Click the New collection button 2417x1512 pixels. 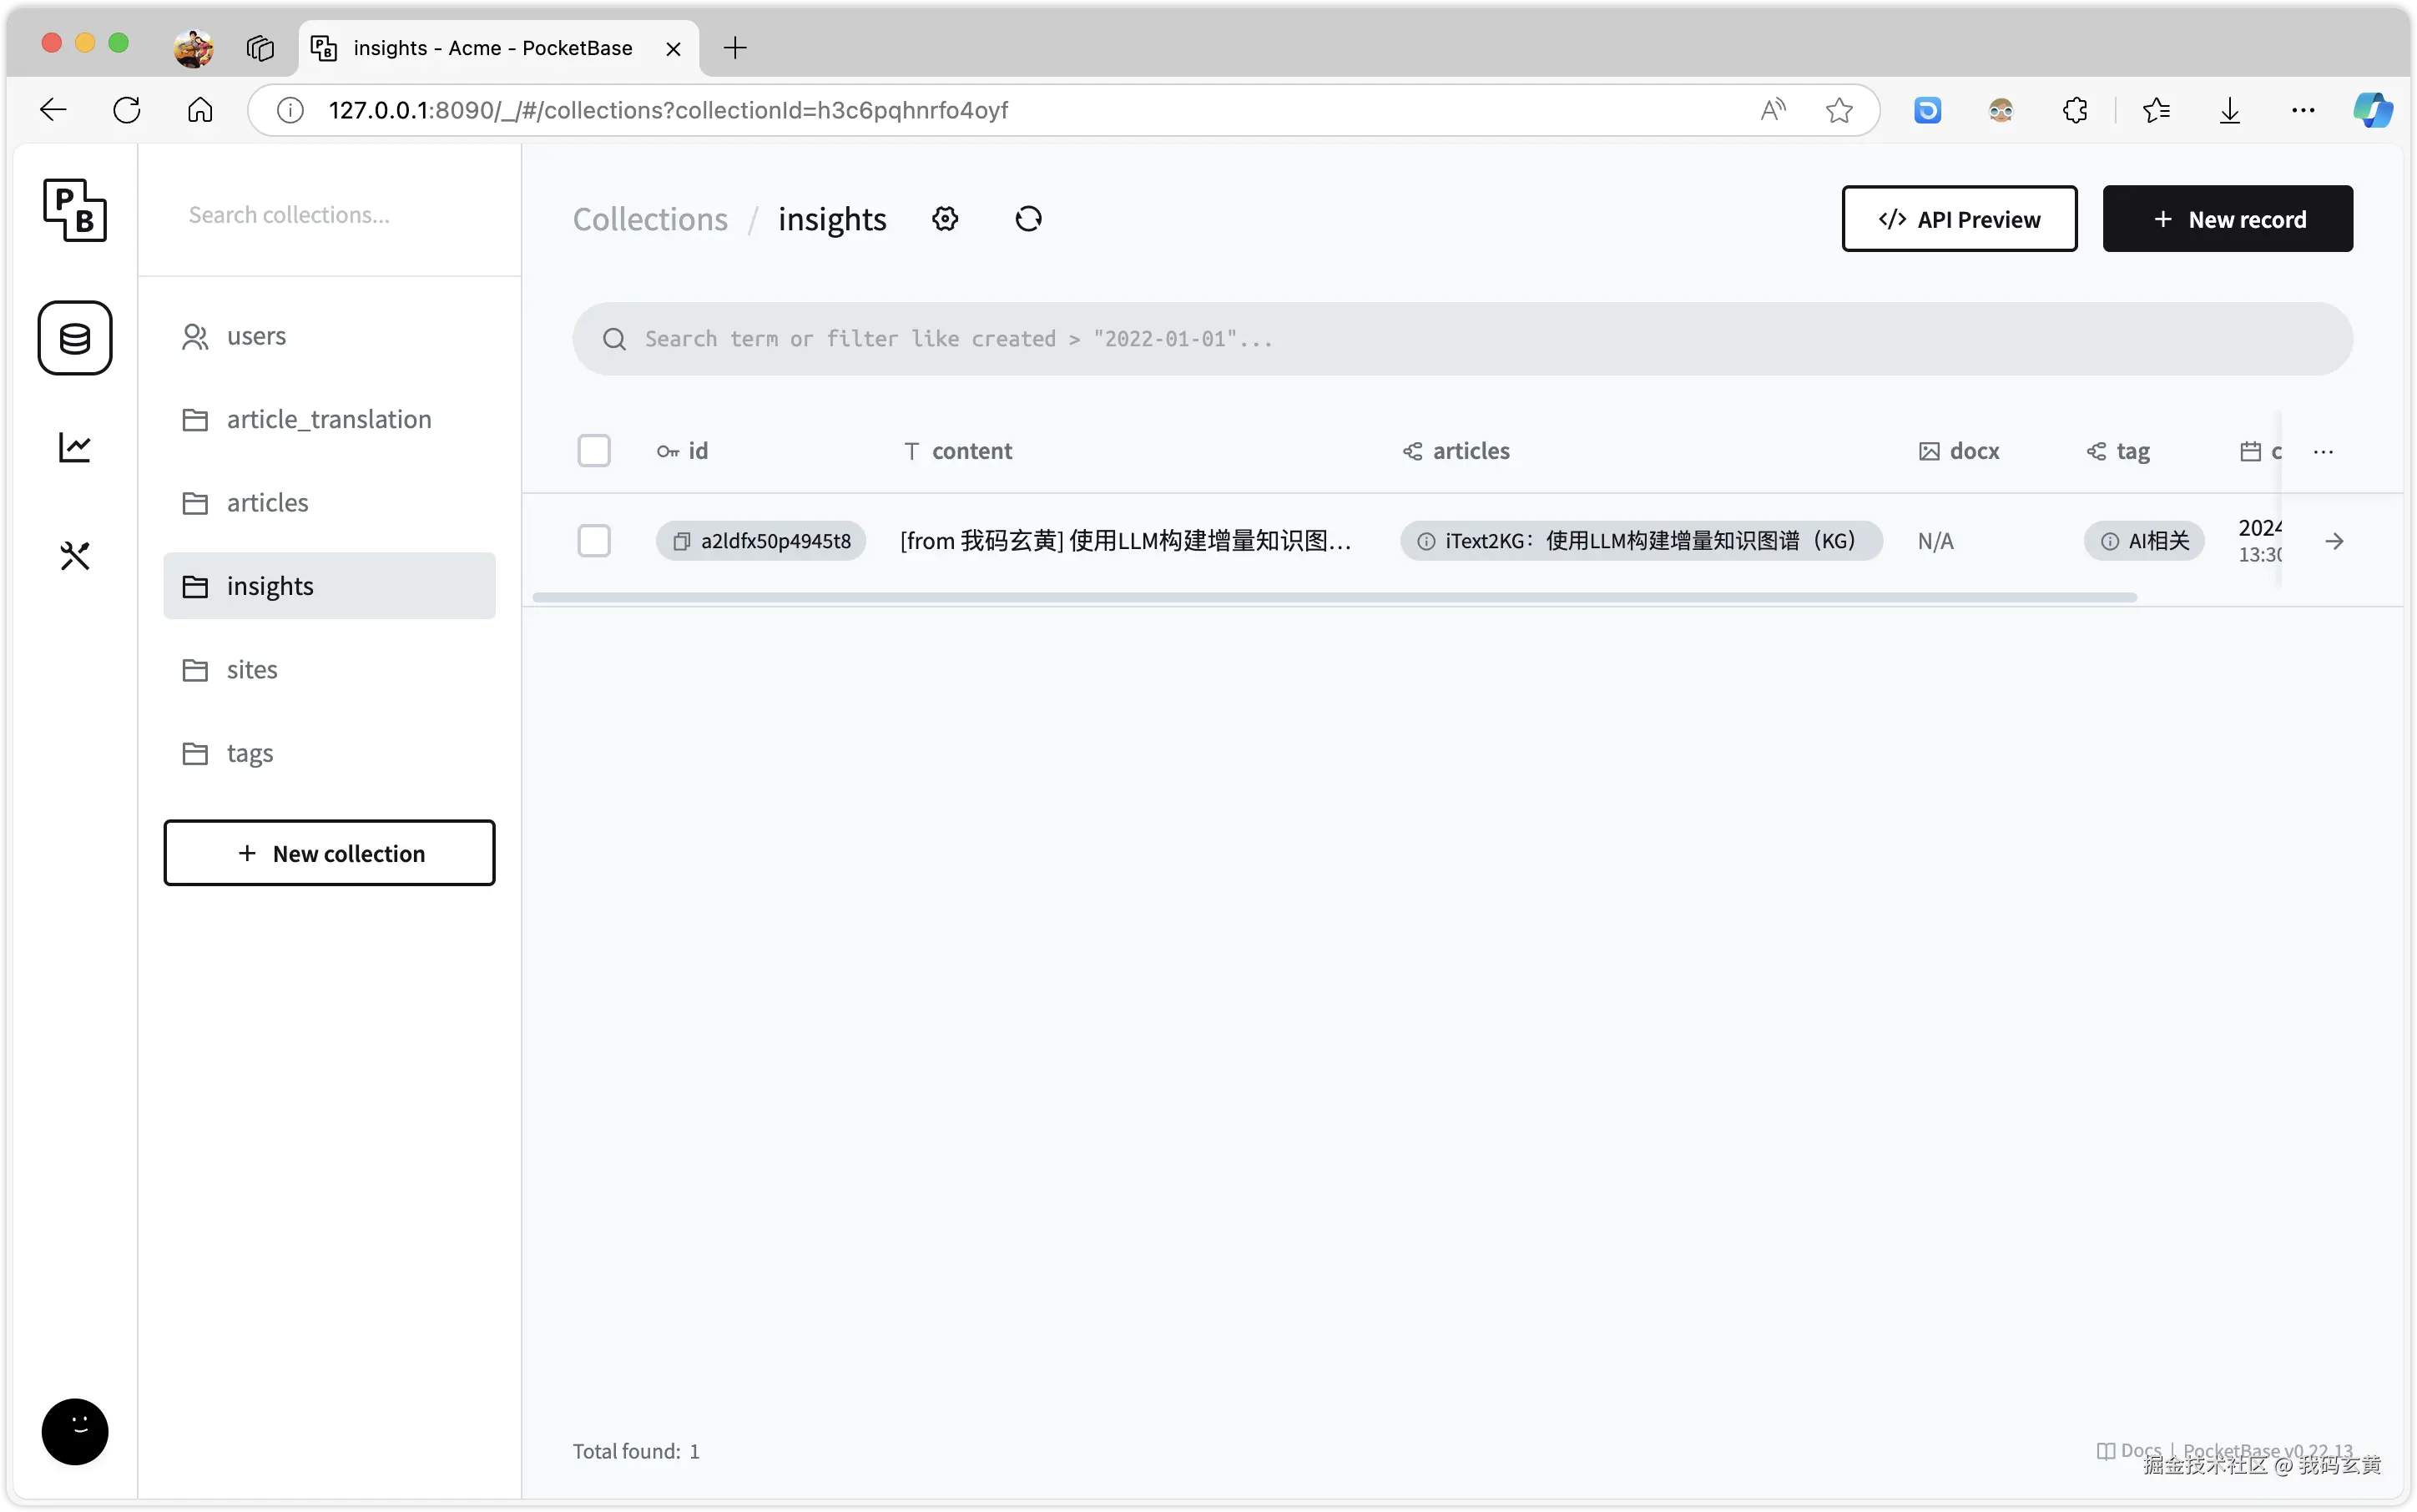pyautogui.click(x=329, y=853)
